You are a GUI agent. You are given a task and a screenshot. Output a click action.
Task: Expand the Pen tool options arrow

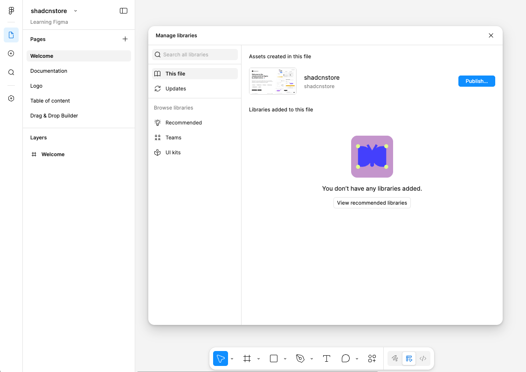pyautogui.click(x=311, y=359)
